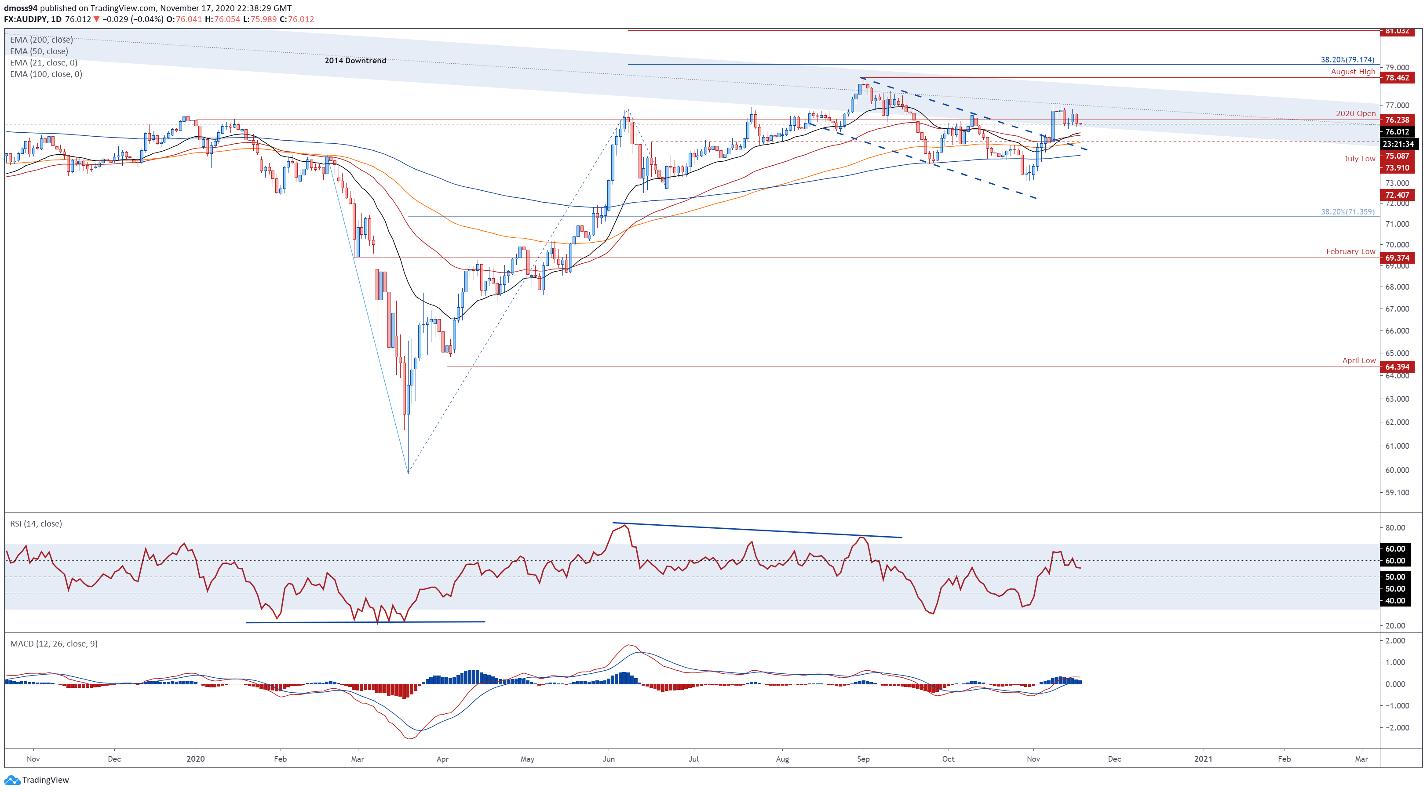Click the 'dmoss94' publisher name

(x=21, y=8)
